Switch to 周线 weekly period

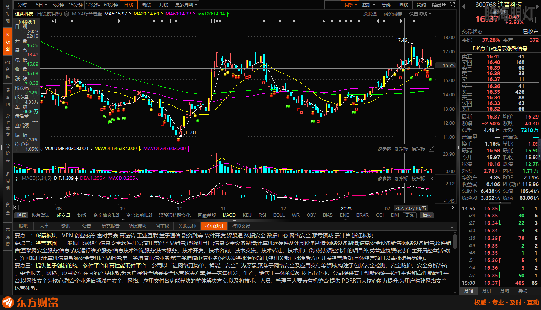(x=146, y=5)
